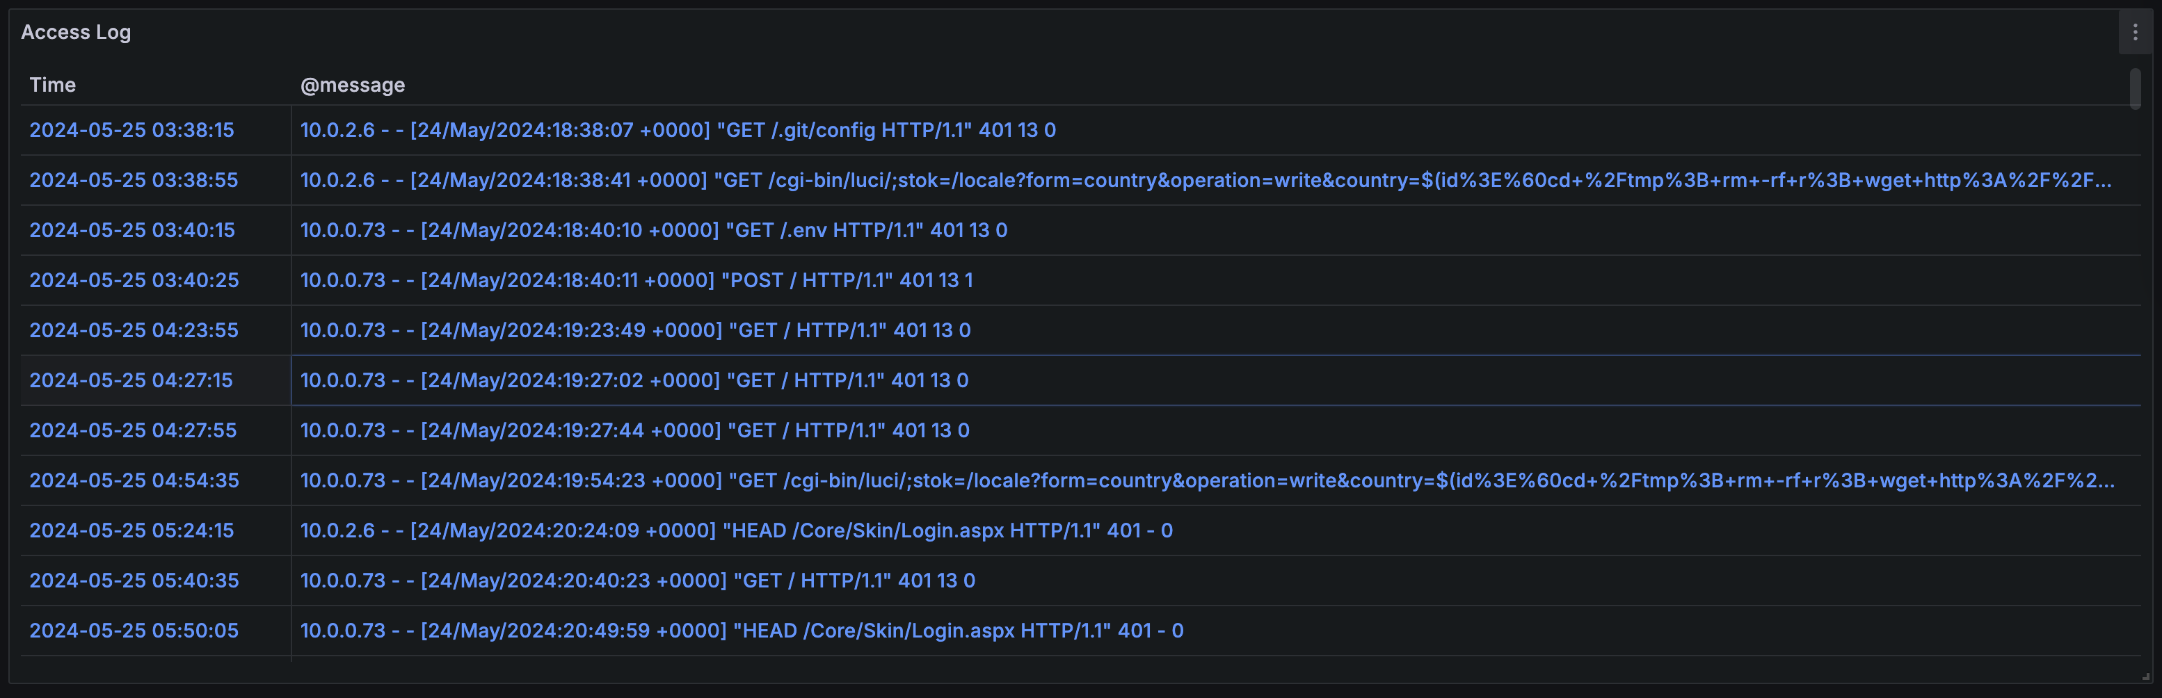Click the GET /.env log message
This screenshot has width=2162, height=698.
tap(654, 230)
